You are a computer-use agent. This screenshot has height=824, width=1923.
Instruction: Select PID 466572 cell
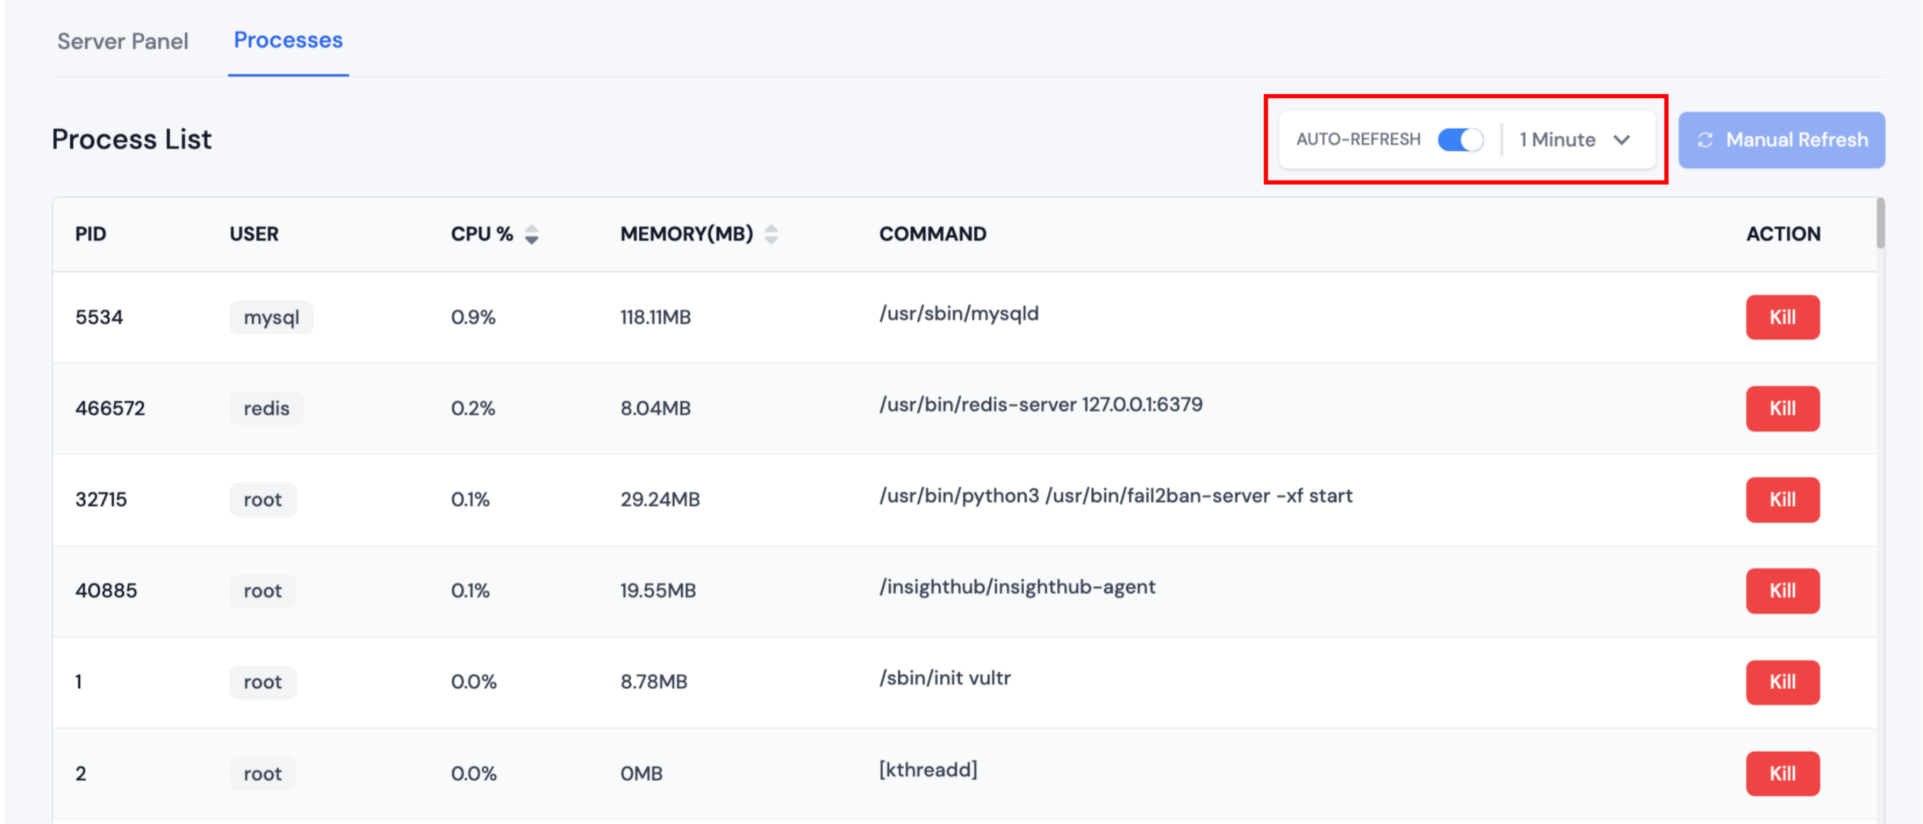tap(110, 408)
